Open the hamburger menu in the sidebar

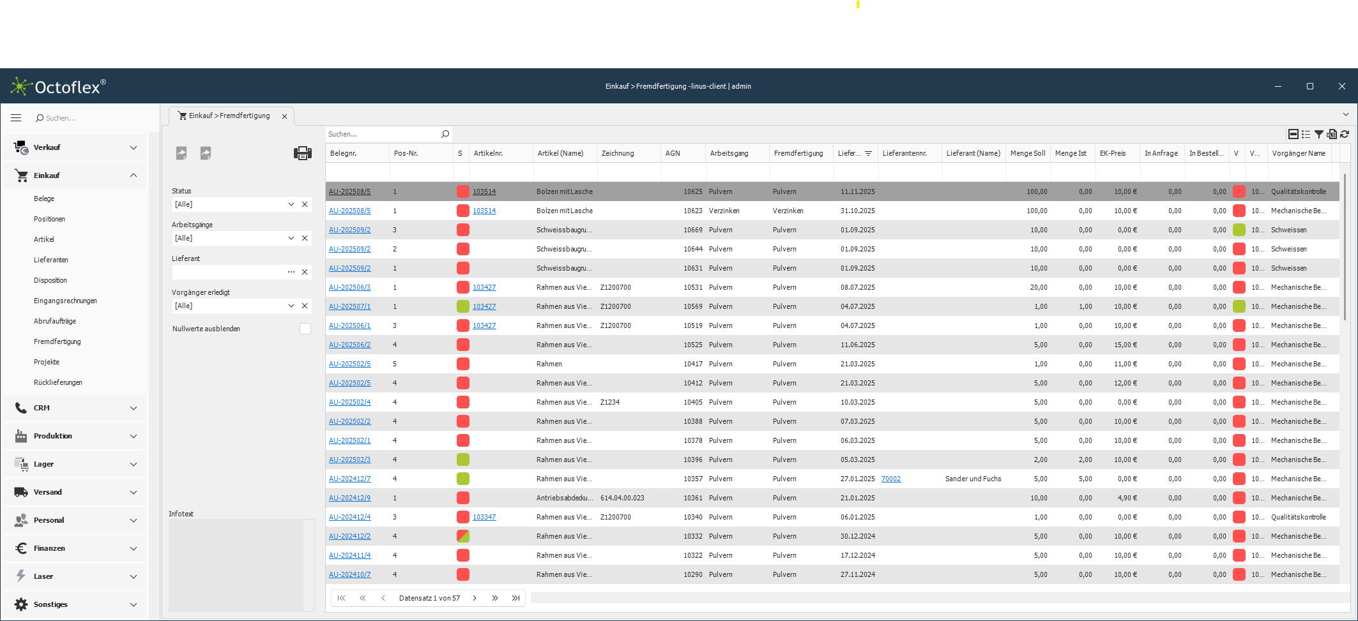tap(16, 118)
